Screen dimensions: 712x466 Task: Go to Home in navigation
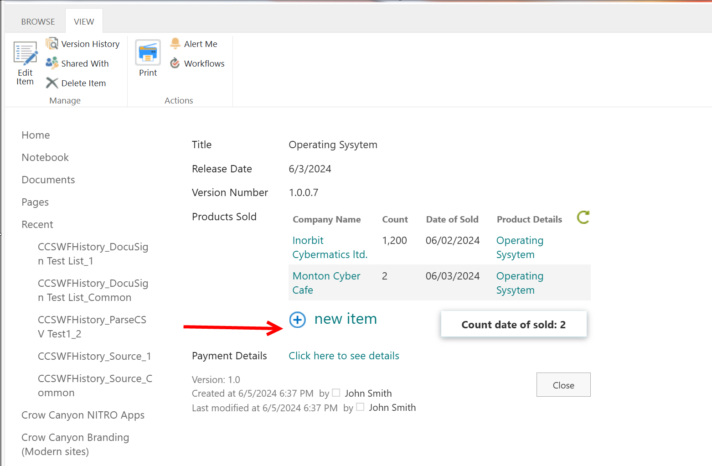click(x=36, y=135)
